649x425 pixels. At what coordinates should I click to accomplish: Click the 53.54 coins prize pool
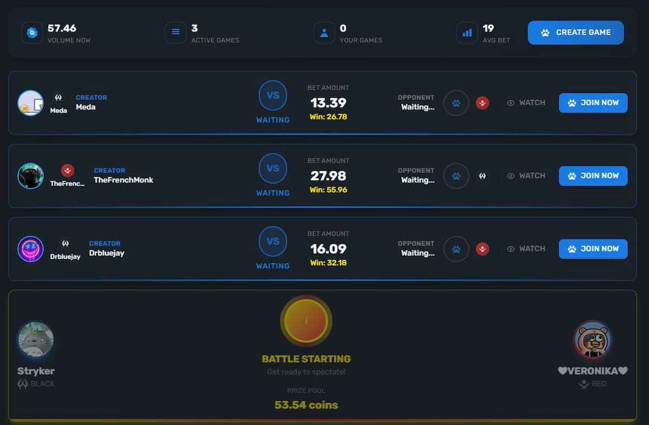pos(306,404)
